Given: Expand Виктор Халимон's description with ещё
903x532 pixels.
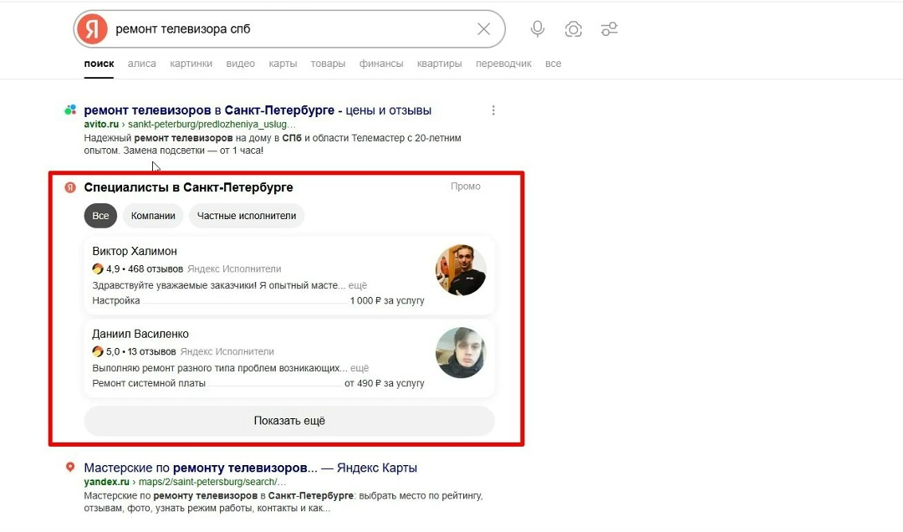Looking at the screenshot, I should [x=358, y=285].
